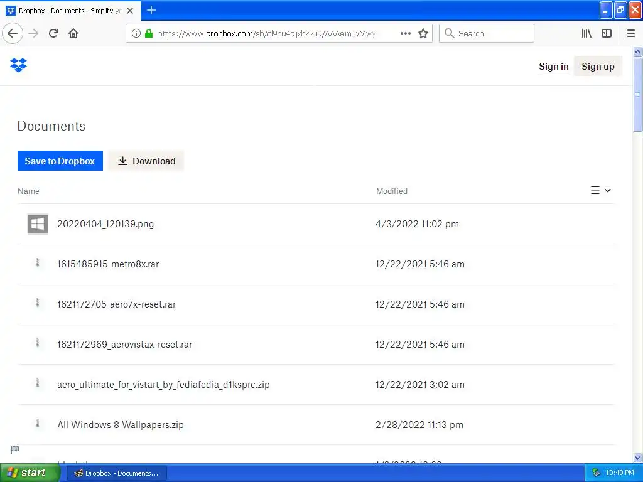Click into the Firefox Search box

click(x=487, y=33)
